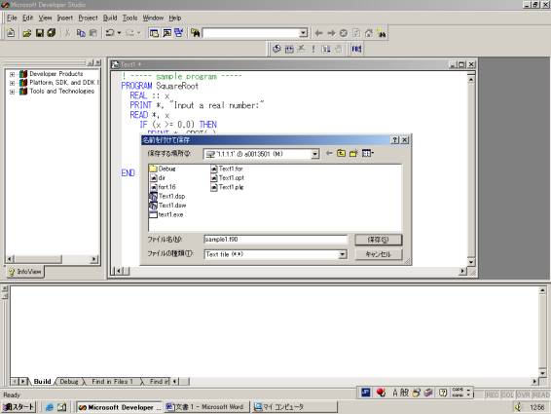
Task: Click the Save (保存) button
Action: point(378,240)
